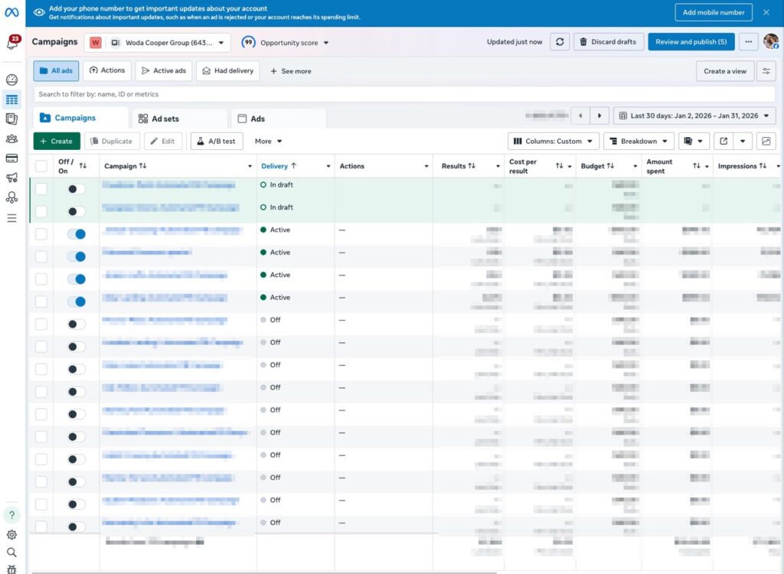Check the select-all campaigns header checkbox

tap(41, 167)
